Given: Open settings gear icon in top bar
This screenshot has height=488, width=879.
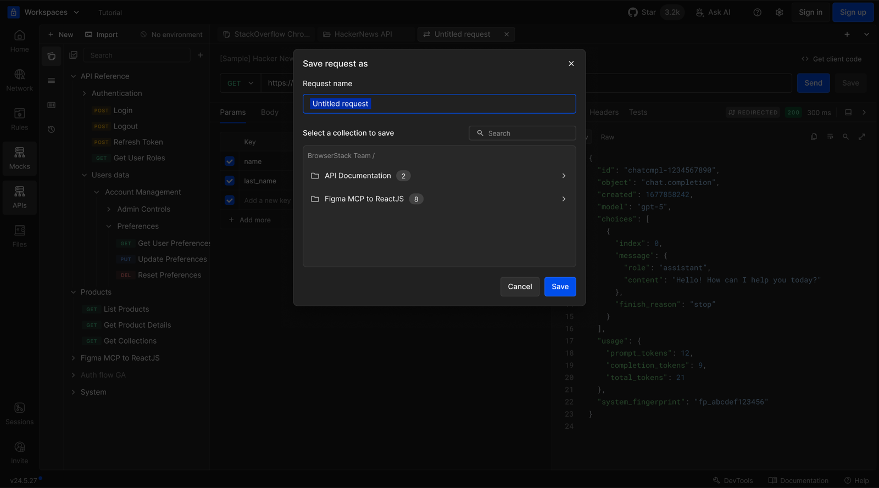Looking at the screenshot, I should pos(779,12).
